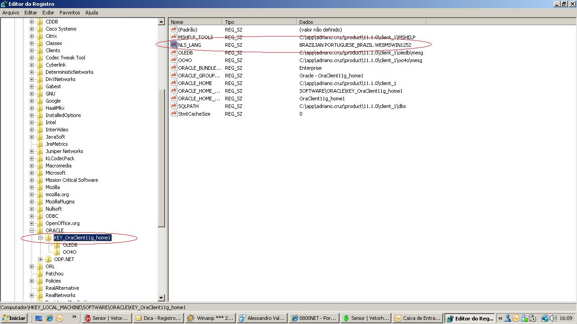This screenshot has width=577, height=324.
Task: Click the Iniciar start button
Action: click(14, 318)
